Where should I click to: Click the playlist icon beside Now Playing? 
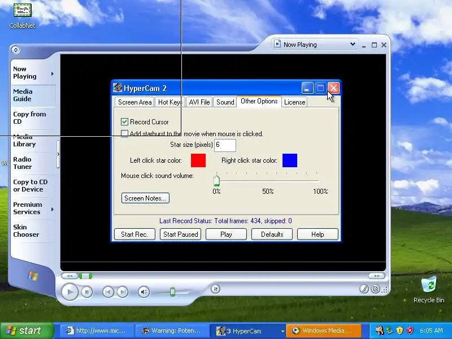pyautogui.click(x=277, y=44)
